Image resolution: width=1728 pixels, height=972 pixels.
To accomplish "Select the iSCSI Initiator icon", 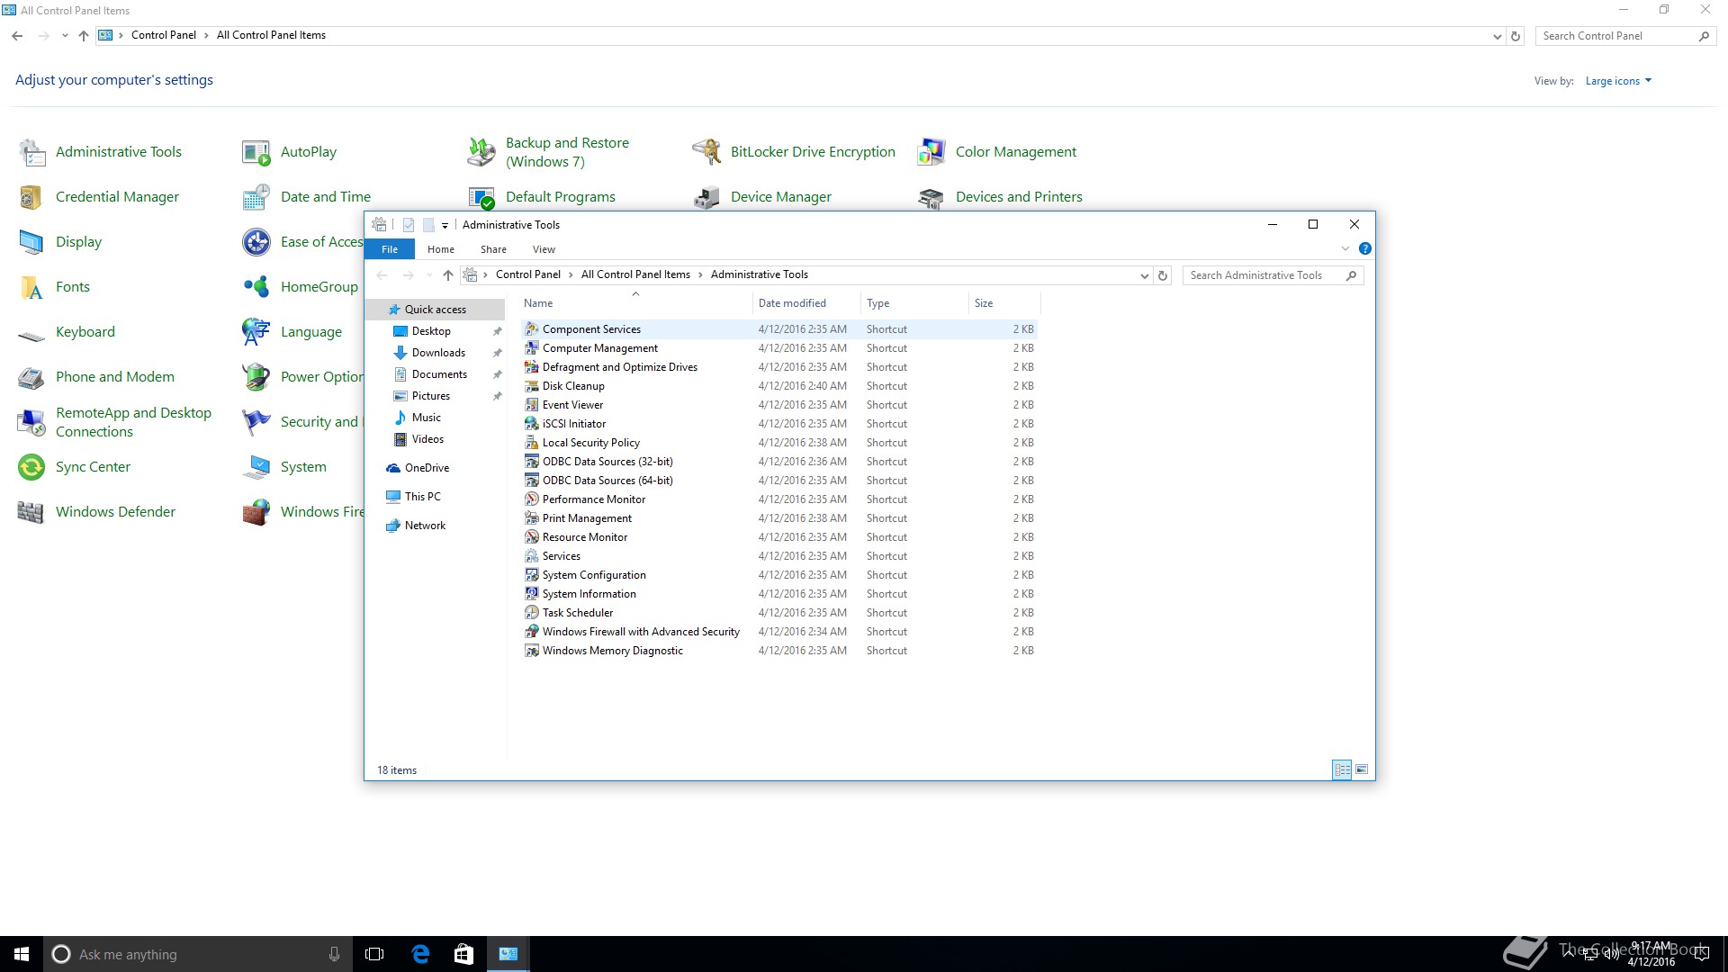I will (x=532, y=424).
